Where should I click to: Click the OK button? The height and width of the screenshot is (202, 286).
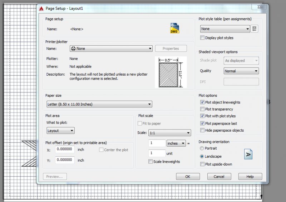[188, 177]
